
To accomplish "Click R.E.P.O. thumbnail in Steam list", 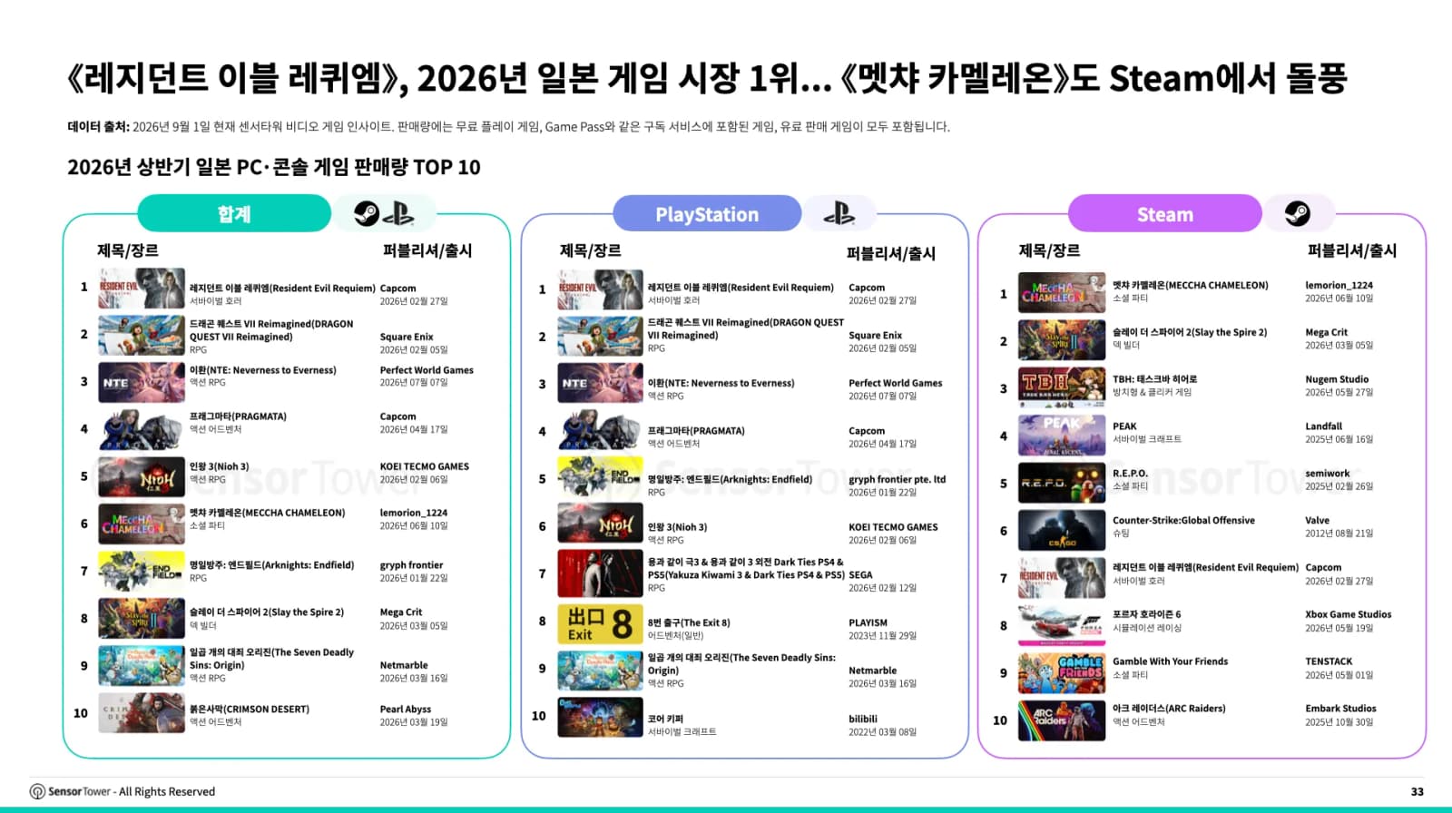I will [1062, 483].
